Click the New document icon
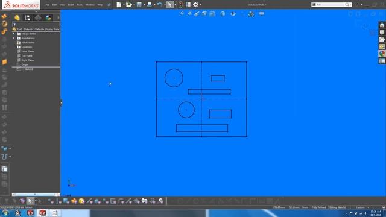This screenshot has height=217, width=386. coord(119,4)
